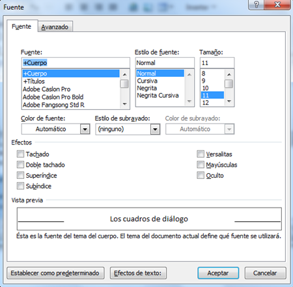This screenshot has width=293, height=287.
Task: Select the Fuente tab
Action: 21,27
